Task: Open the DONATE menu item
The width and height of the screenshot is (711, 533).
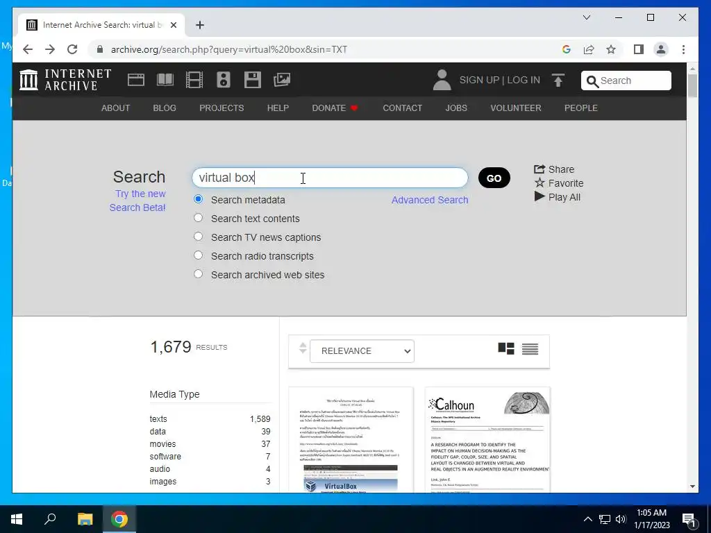Action: [x=335, y=108]
